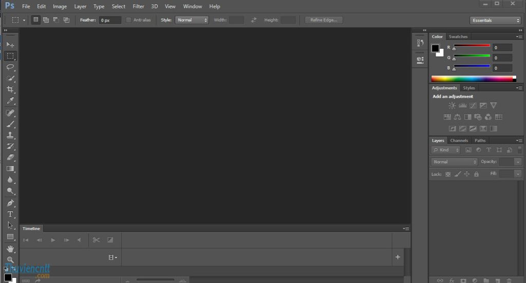This screenshot has width=526, height=283.
Task: Open the layer blend mode dropdown
Action: click(x=454, y=162)
